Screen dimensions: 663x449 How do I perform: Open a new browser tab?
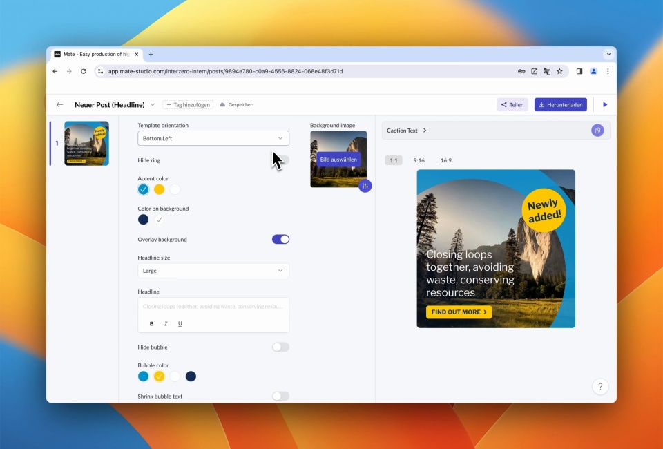pos(151,54)
